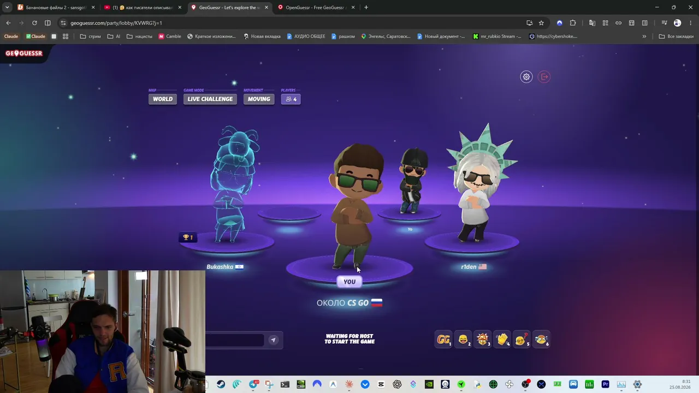
Task: Click the translate page icon
Action: tap(592, 23)
